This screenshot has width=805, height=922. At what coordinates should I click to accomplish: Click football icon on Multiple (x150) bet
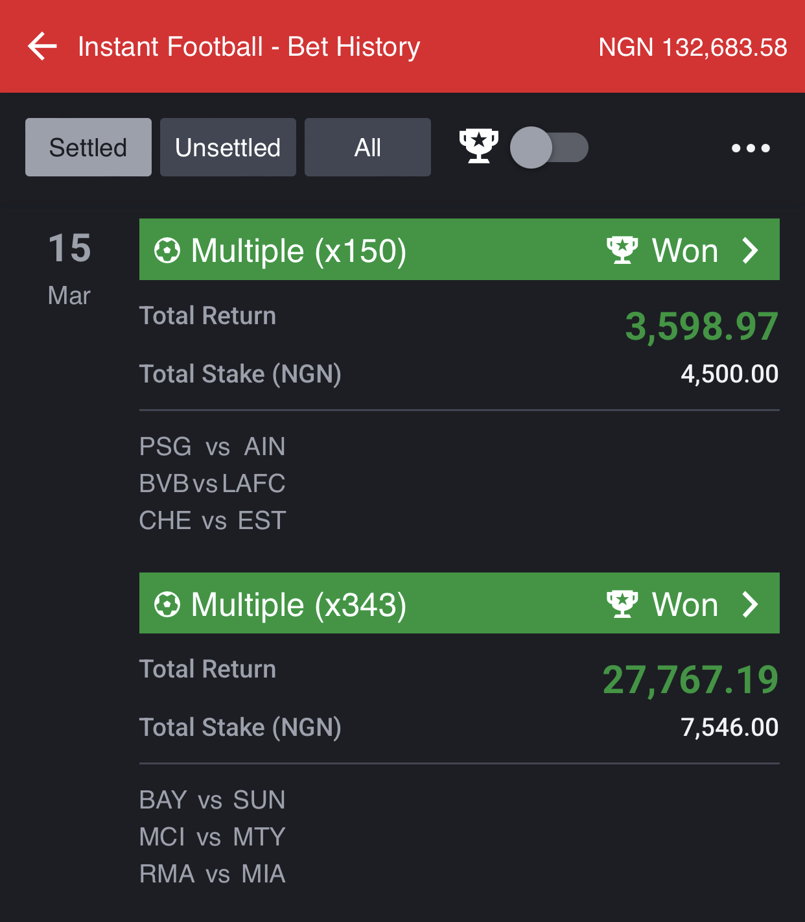[x=167, y=251]
